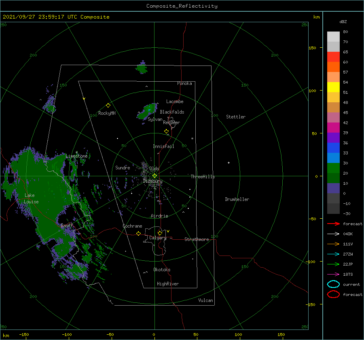
Task: Click the magenta 18TS arrow in legend
Action: click(x=333, y=275)
